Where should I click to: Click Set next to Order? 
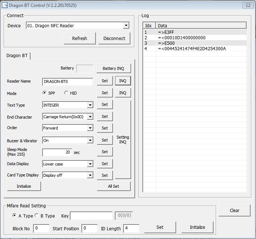tap(105, 128)
